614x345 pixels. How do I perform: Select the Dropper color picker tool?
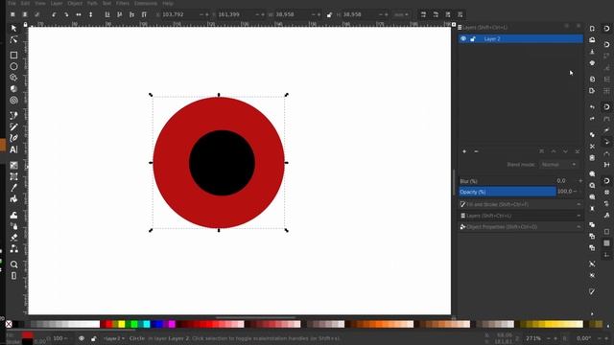point(13,188)
